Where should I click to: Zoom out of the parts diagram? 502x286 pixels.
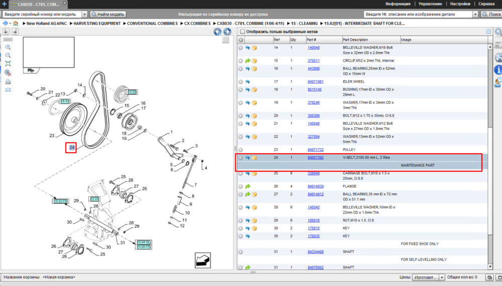pyautogui.click(x=8, y=55)
